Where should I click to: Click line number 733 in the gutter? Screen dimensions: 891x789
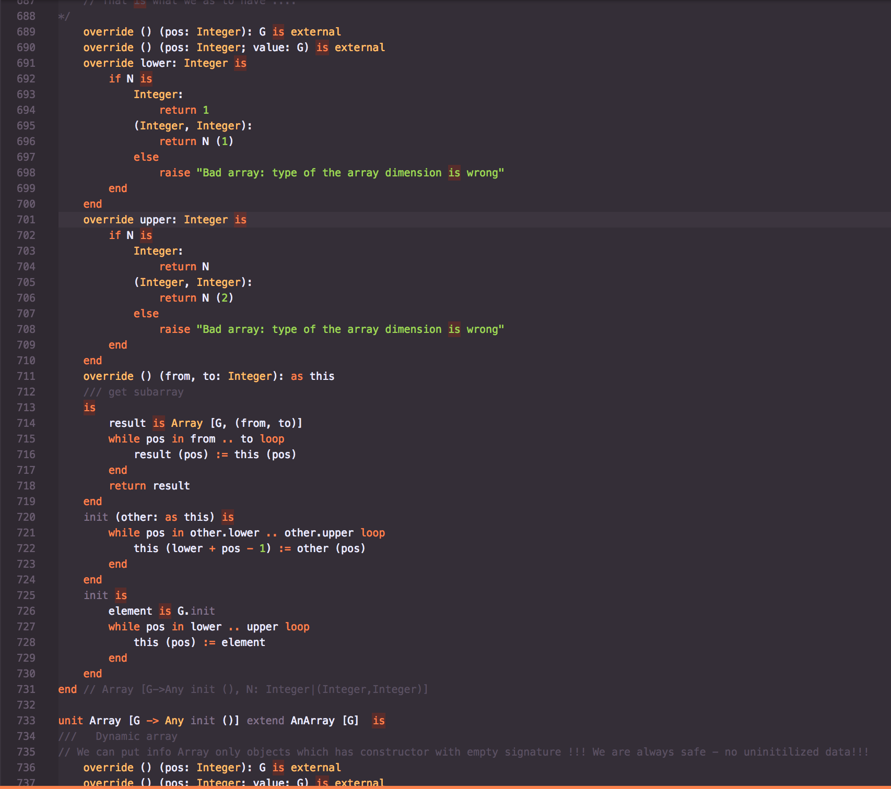pyautogui.click(x=26, y=721)
